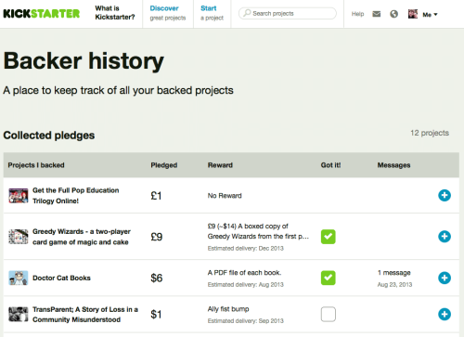Expand the Doctor Cat Books plus icon
This screenshot has width=464, height=337.
click(x=445, y=278)
